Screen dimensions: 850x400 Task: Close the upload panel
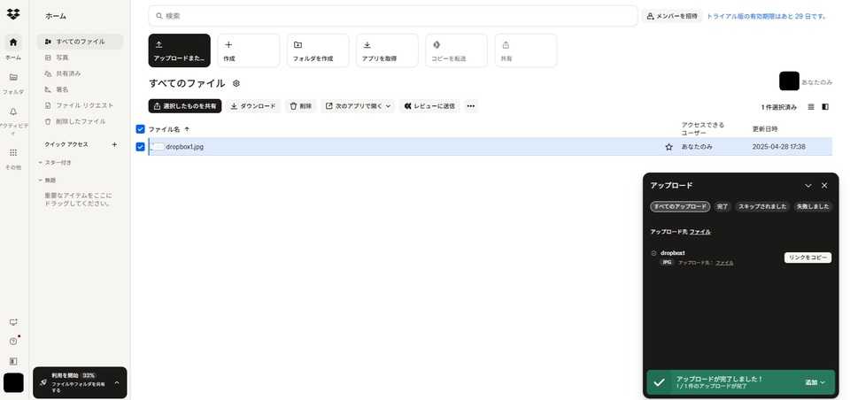824,185
